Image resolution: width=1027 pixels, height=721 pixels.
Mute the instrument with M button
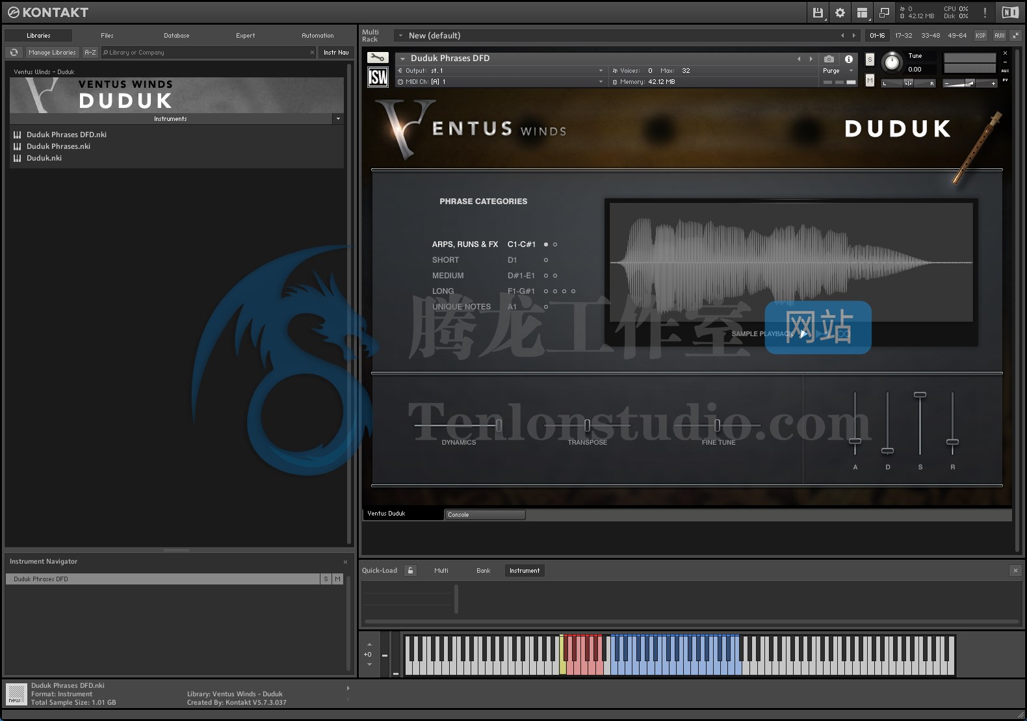870,80
